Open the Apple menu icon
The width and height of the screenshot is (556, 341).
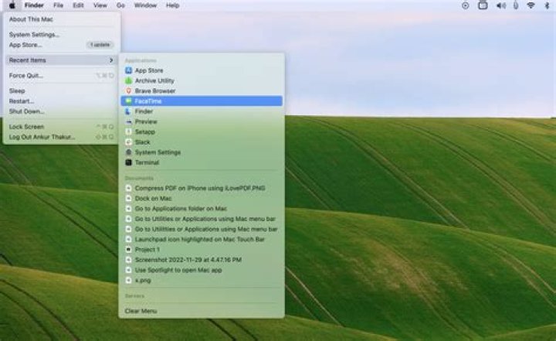click(x=12, y=5)
